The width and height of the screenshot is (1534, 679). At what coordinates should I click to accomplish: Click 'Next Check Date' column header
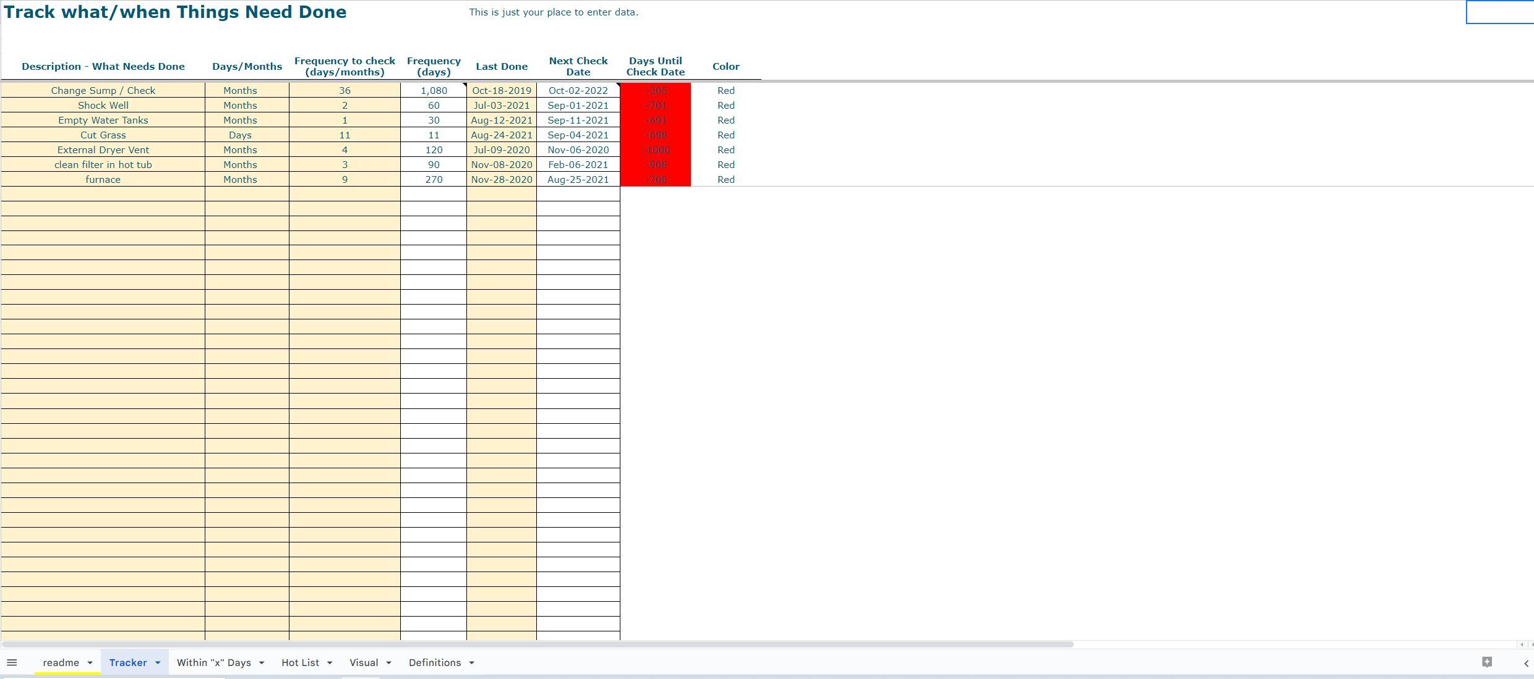click(578, 66)
